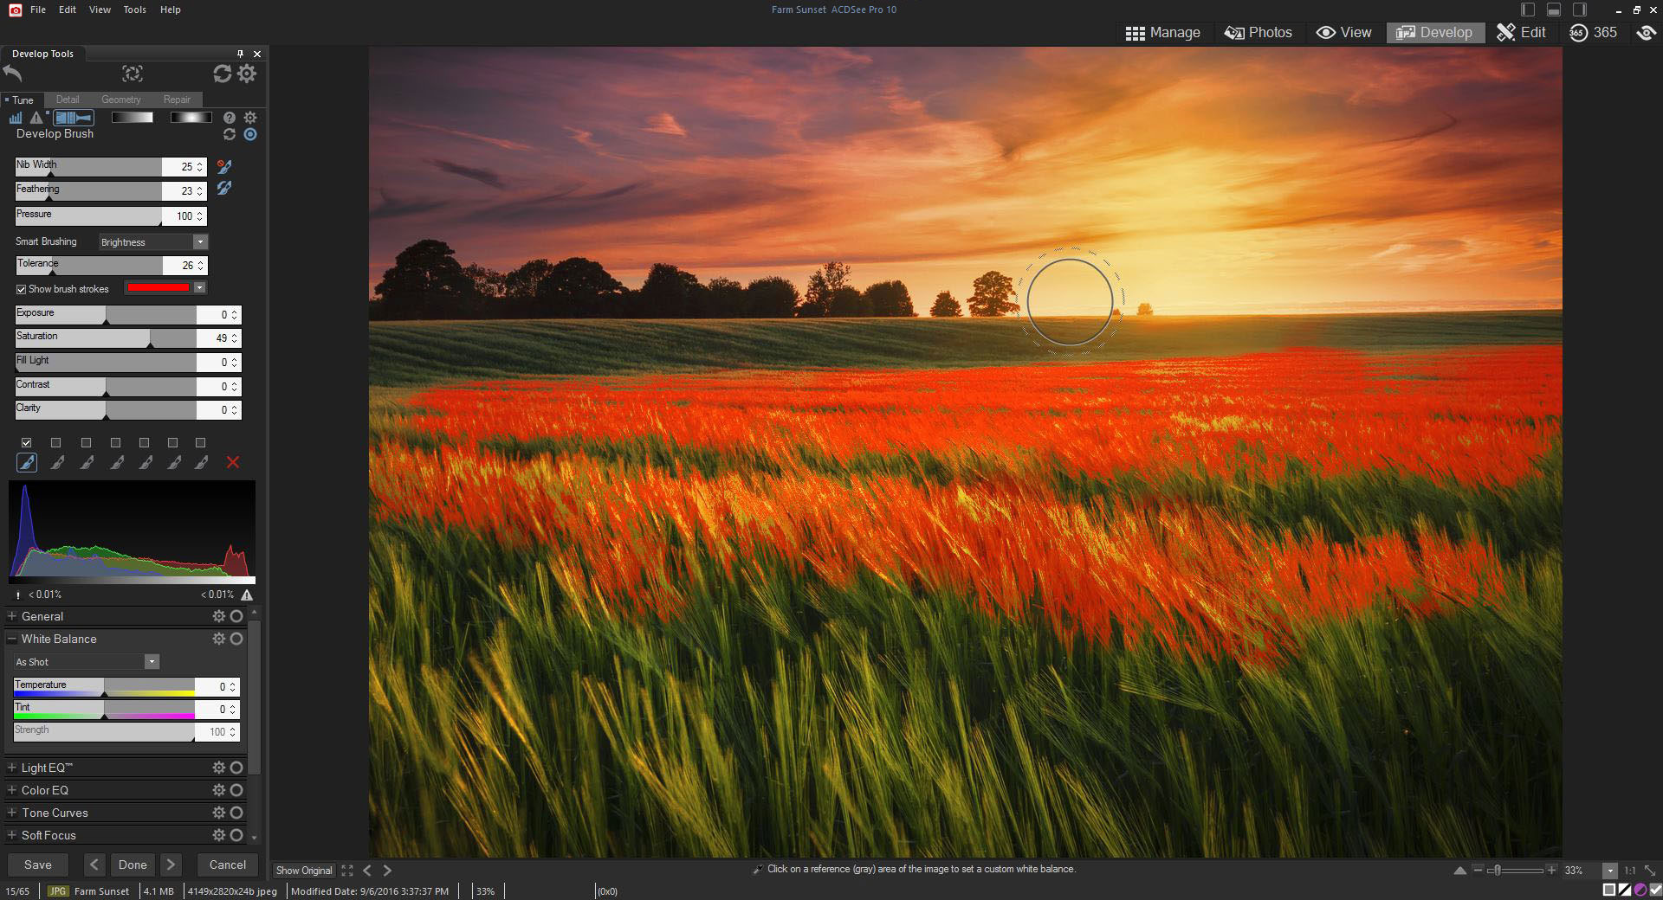This screenshot has height=900, width=1663.
Task: Toggle the White Balance enable circle
Action: coord(236,639)
